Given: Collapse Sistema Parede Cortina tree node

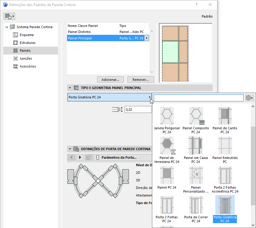Looking at the screenshot, I should [x=7, y=27].
